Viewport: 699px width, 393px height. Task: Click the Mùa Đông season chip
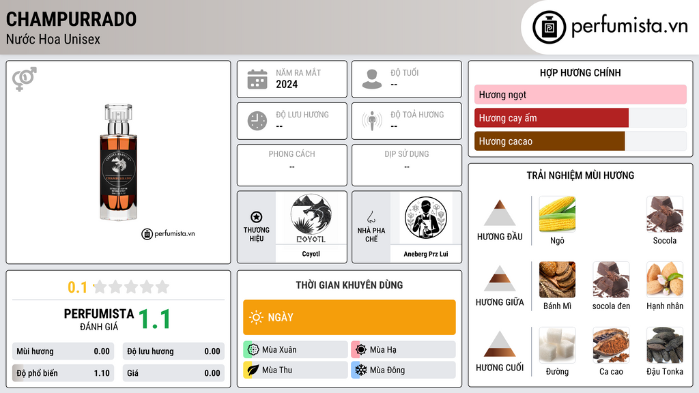click(403, 370)
